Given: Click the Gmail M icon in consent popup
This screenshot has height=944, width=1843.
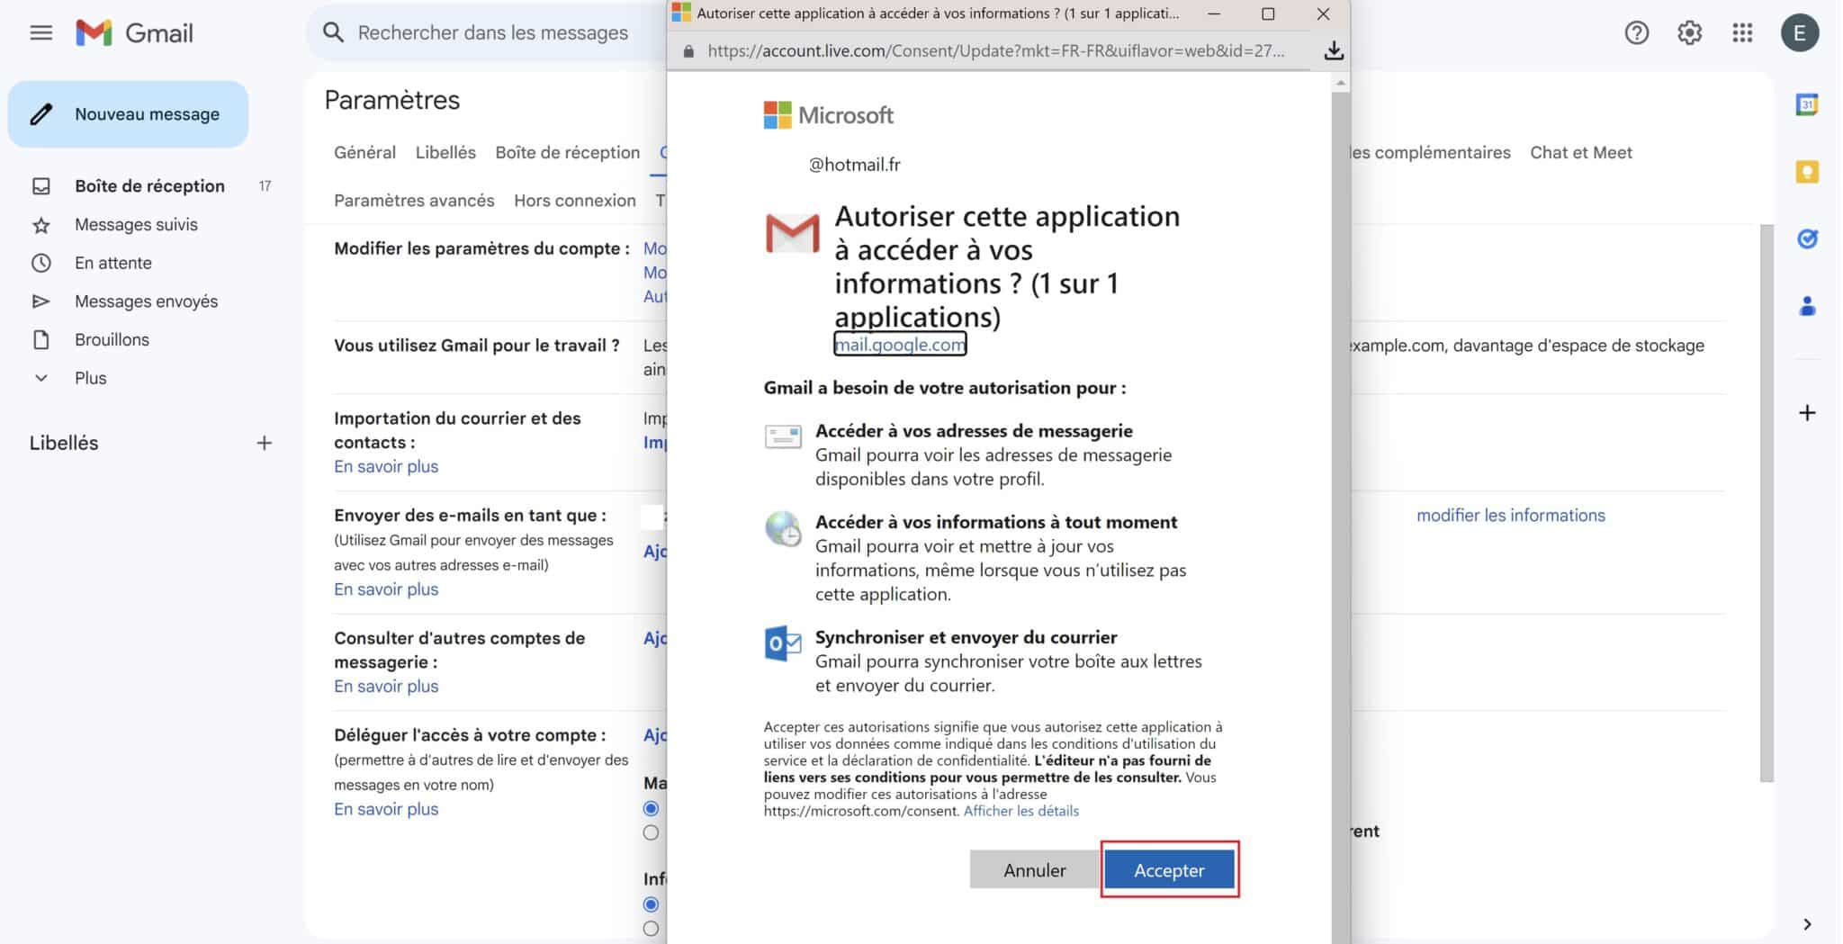Looking at the screenshot, I should coord(792,233).
